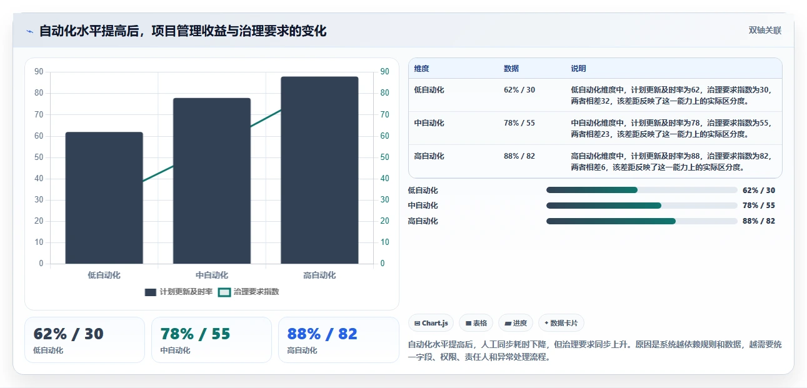Click the summary paragraph starting 自动化水平提高后，人工
Viewport: 807px width, 388px height.
click(594, 351)
